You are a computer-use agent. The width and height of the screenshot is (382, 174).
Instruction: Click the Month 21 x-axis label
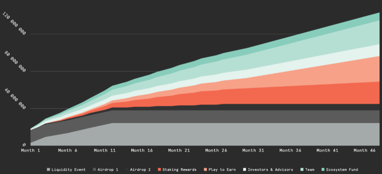tap(179, 150)
